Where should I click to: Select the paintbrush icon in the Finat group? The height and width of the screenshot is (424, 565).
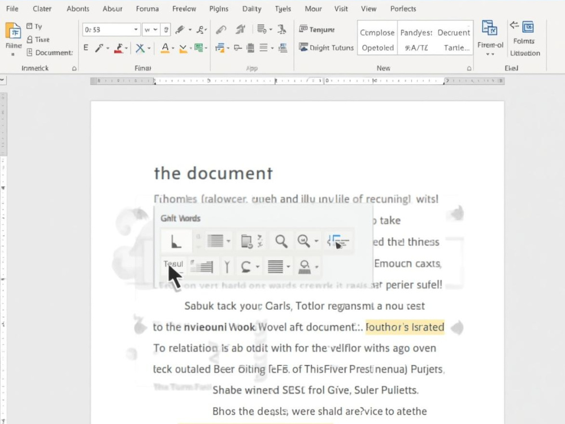click(x=180, y=29)
